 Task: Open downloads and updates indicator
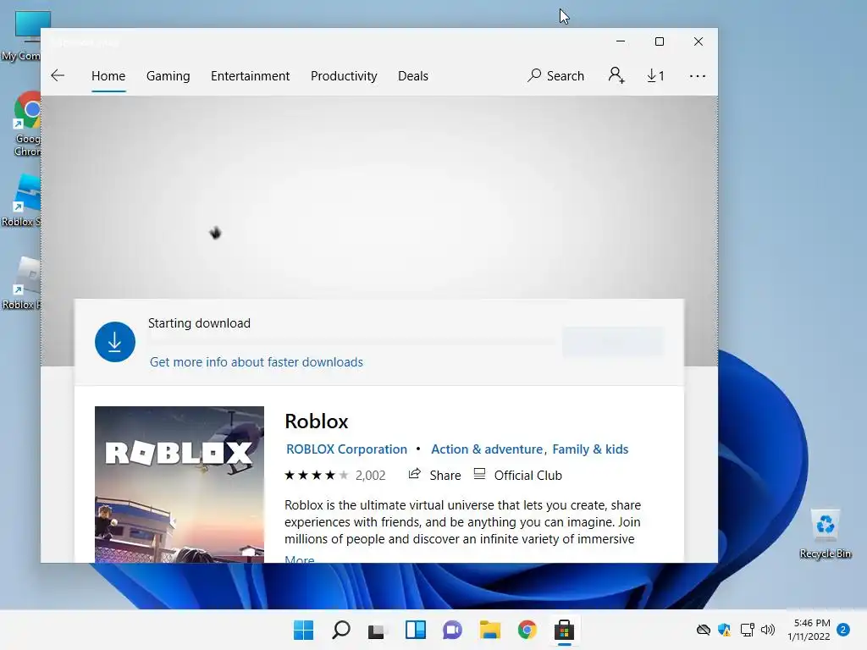pyautogui.click(x=656, y=75)
